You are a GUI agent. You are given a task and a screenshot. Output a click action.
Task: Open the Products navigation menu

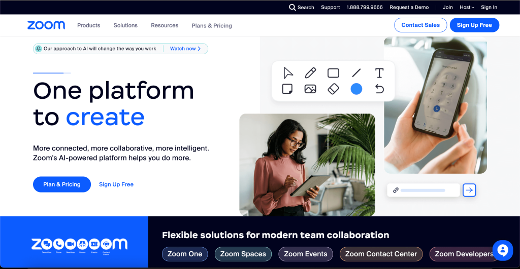coord(88,25)
